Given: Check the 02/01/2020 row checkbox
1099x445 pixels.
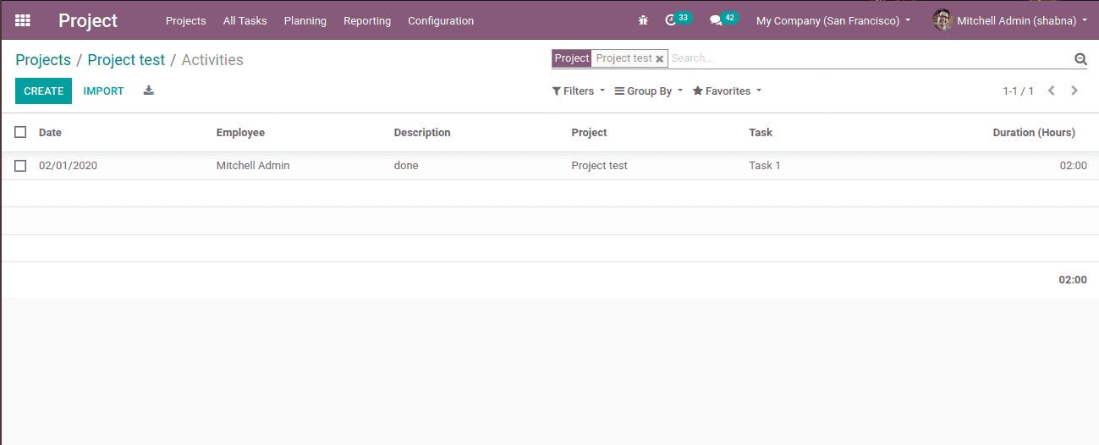Looking at the screenshot, I should (x=20, y=166).
